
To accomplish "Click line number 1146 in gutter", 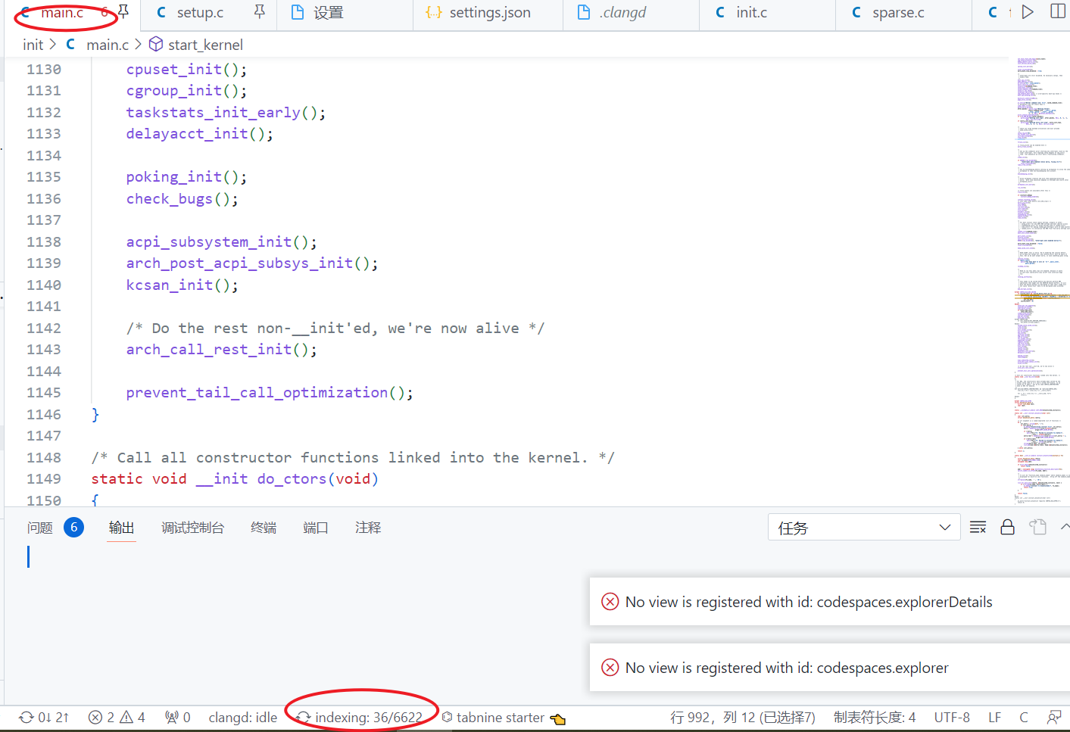I will point(44,414).
